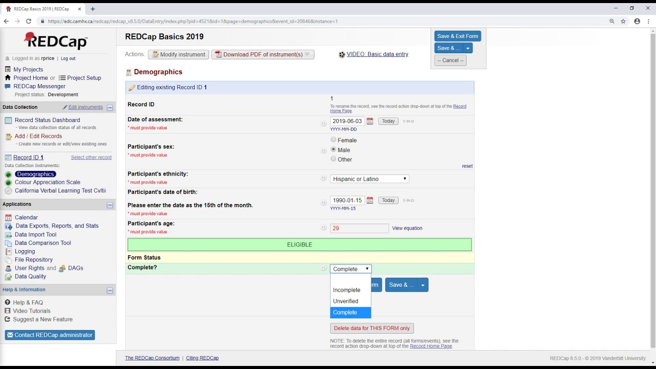Select the Male radio button
656x369 pixels.
click(334, 150)
